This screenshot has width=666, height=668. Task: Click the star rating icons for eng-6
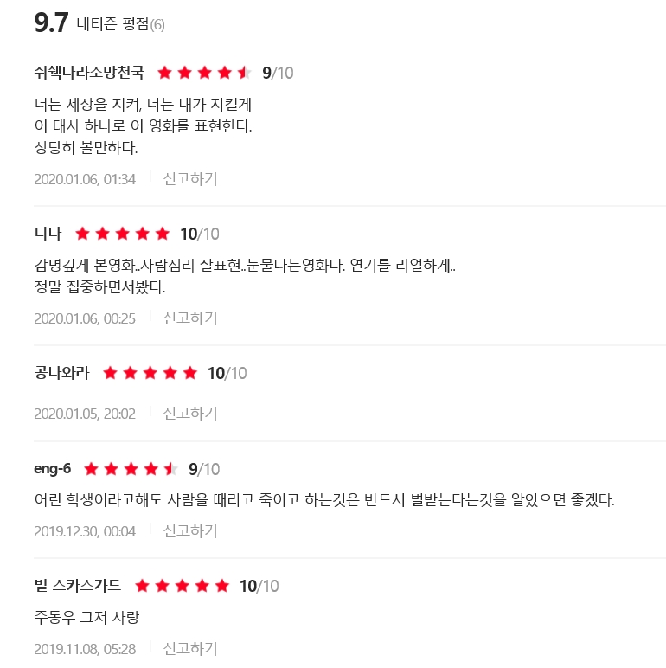[131, 470]
